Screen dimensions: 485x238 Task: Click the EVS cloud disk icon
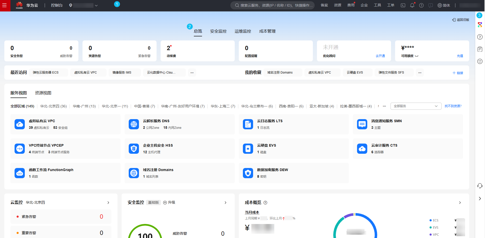[x=248, y=149]
